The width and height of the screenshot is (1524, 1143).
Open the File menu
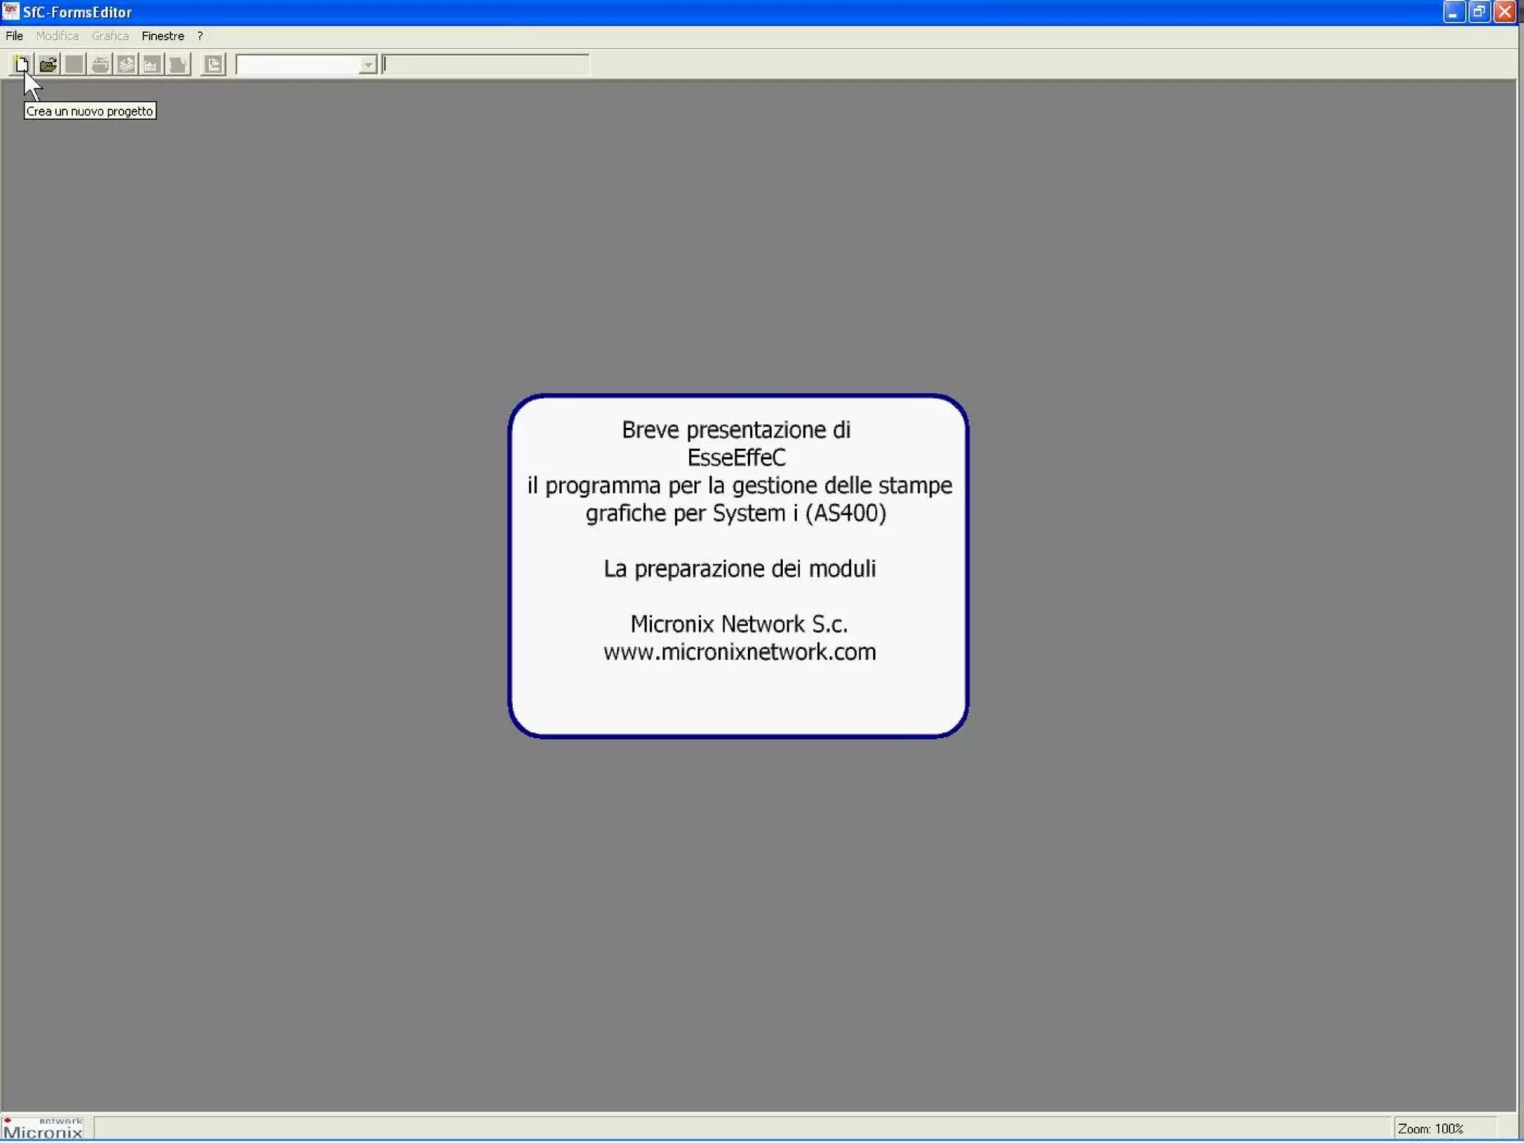[14, 36]
